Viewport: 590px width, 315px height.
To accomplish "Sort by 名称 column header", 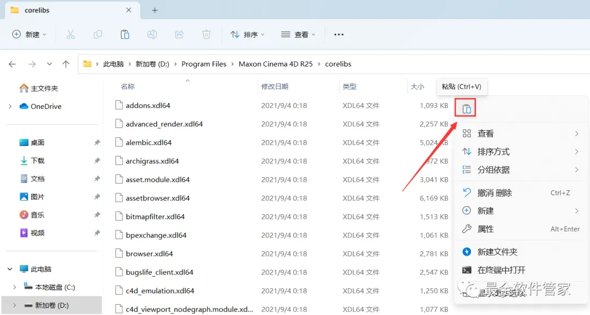I will click(127, 87).
